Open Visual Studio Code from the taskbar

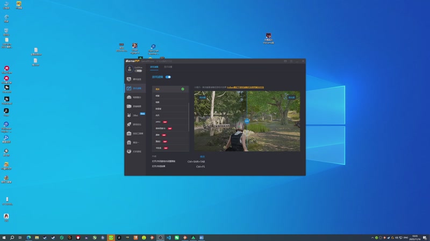point(168,238)
